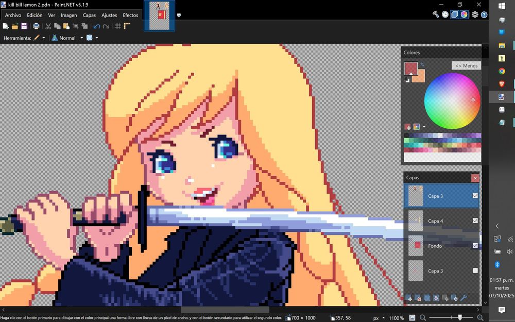Click the add new layer icon
The width and height of the screenshot is (515, 322).
(x=408, y=298)
